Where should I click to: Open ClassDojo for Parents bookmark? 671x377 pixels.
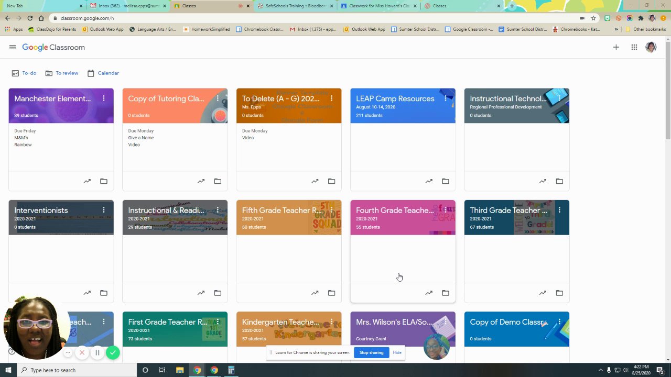click(x=52, y=29)
